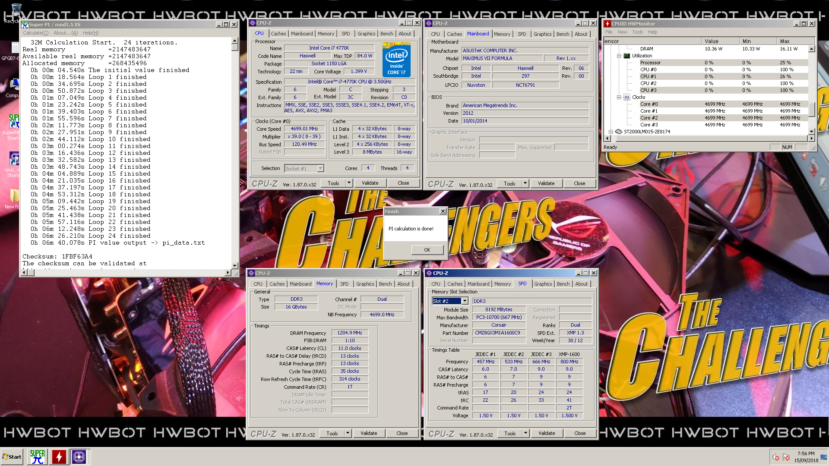Click the Max column header in HWMonitor
829x466 pixels.
point(796,41)
